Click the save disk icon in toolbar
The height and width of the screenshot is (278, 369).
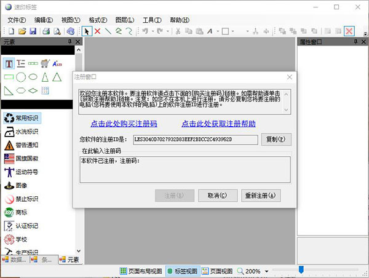click(33, 31)
